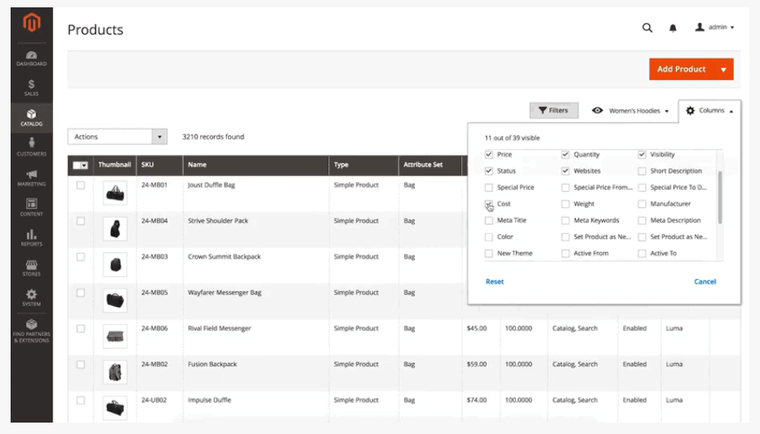Click the Magento logo icon
Viewport: 760px width, 434px height.
(32, 22)
